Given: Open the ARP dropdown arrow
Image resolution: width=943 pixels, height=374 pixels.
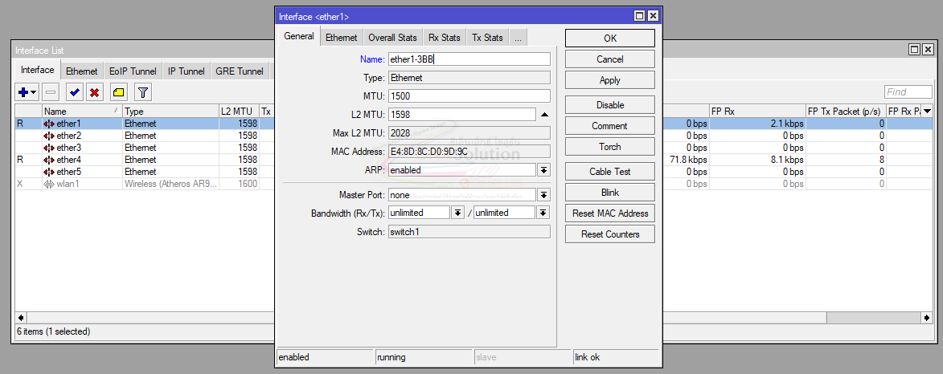Looking at the screenshot, I should click(x=543, y=170).
